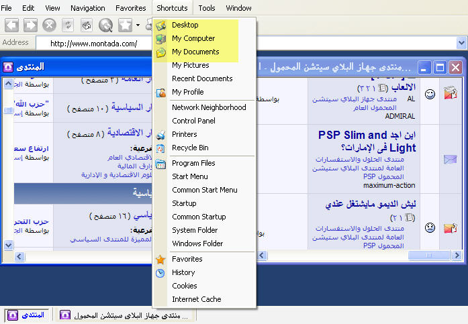Click the ADMIRAL username

(x=400, y=116)
